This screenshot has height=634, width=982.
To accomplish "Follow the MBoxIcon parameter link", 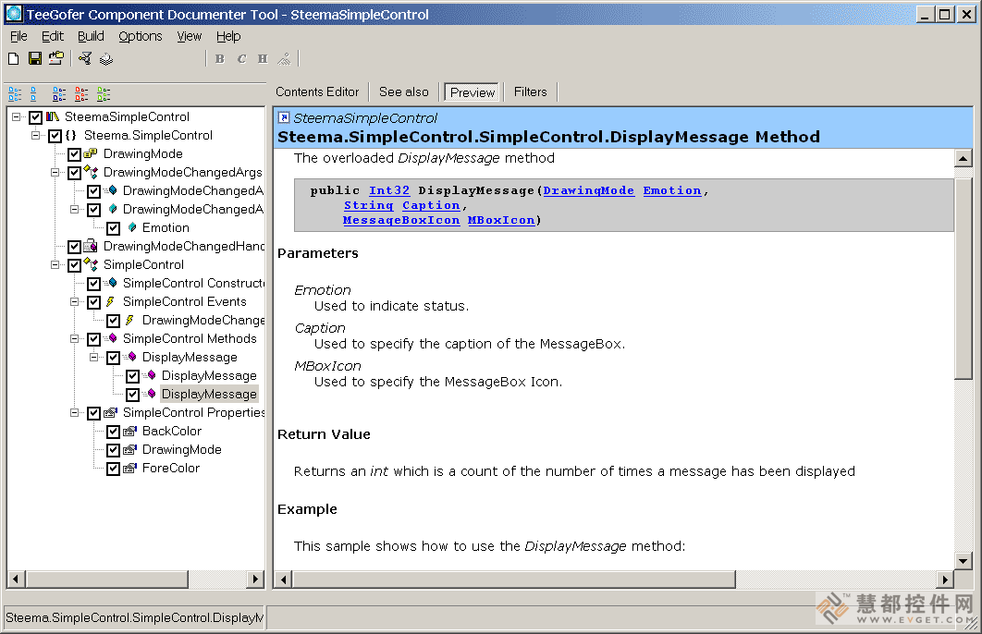I will point(501,220).
